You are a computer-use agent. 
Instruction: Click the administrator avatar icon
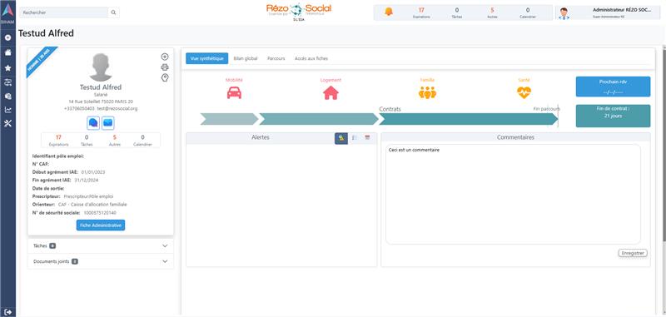[x=564, y=13]
